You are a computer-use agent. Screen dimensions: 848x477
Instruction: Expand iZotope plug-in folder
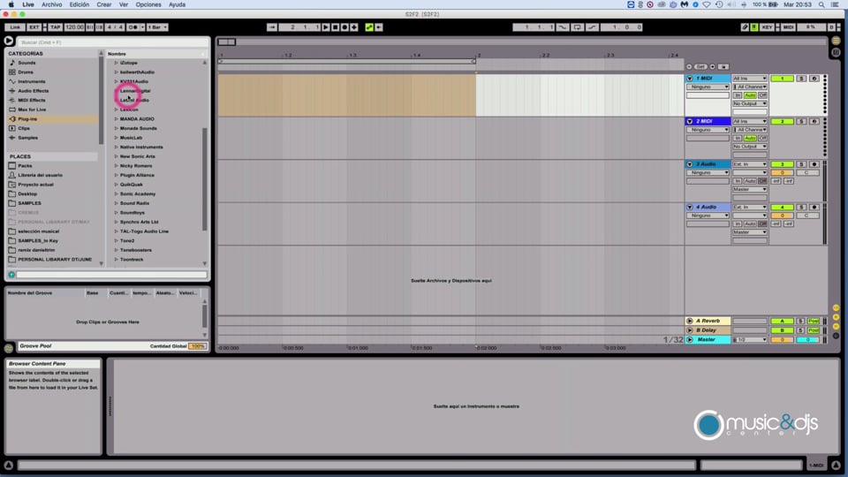(x=116, y=63)
